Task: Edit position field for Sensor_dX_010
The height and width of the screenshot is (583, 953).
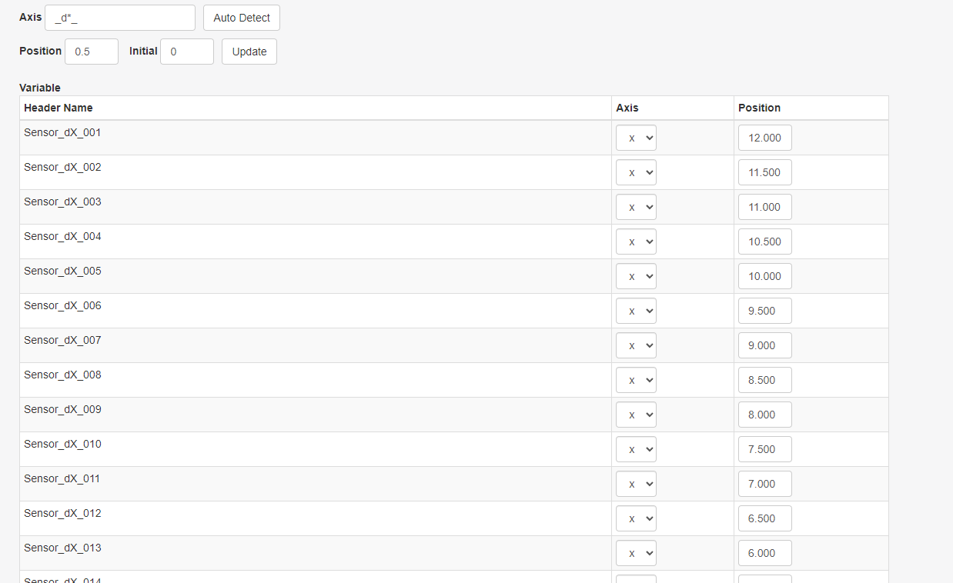Action: tap(764, 450)
